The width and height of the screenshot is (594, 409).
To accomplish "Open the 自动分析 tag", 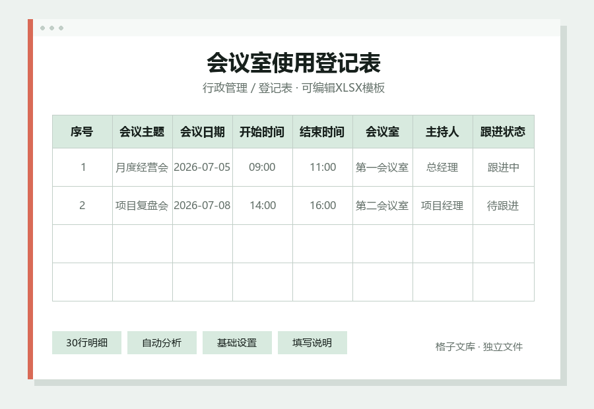I will tap(162, 343).
